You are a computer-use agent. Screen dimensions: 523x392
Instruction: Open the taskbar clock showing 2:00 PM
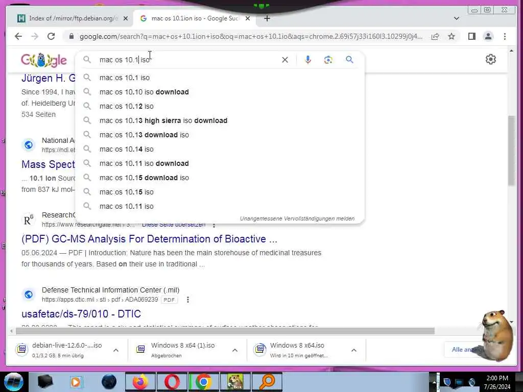(497, 382)
